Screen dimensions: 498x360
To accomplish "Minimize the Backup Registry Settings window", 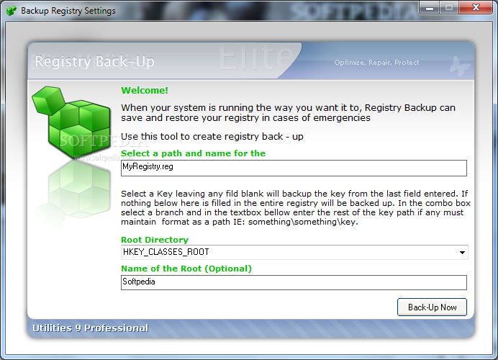I will (x=430, y=7).
